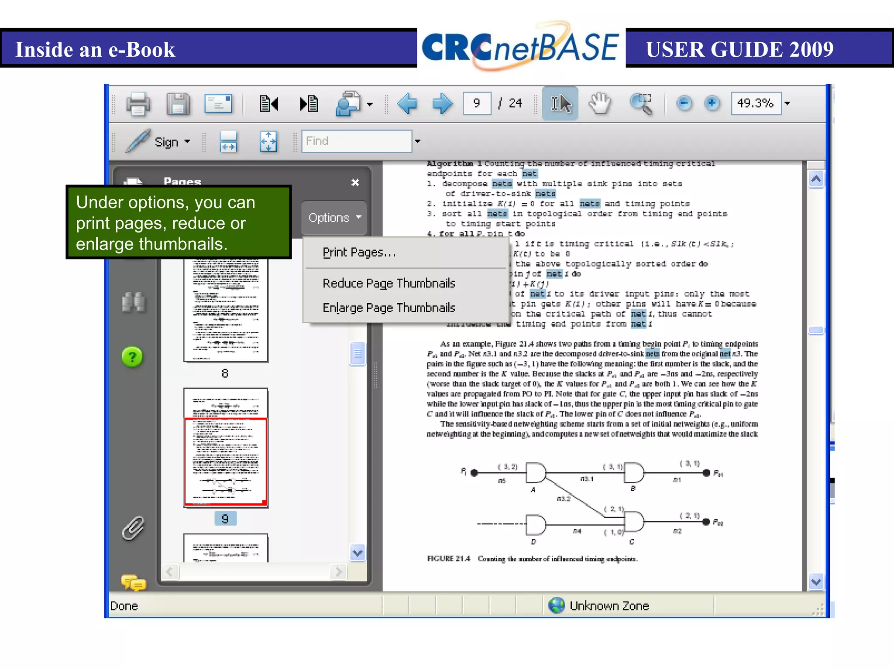Click the Email envelope icon
894x670 pixels.
218,104
